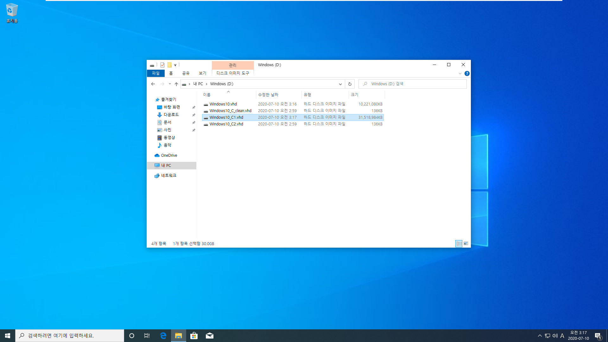The width and height of the screenshot is (608, 342).
Task: Sort by the 유형 column header
Action: 325,95
